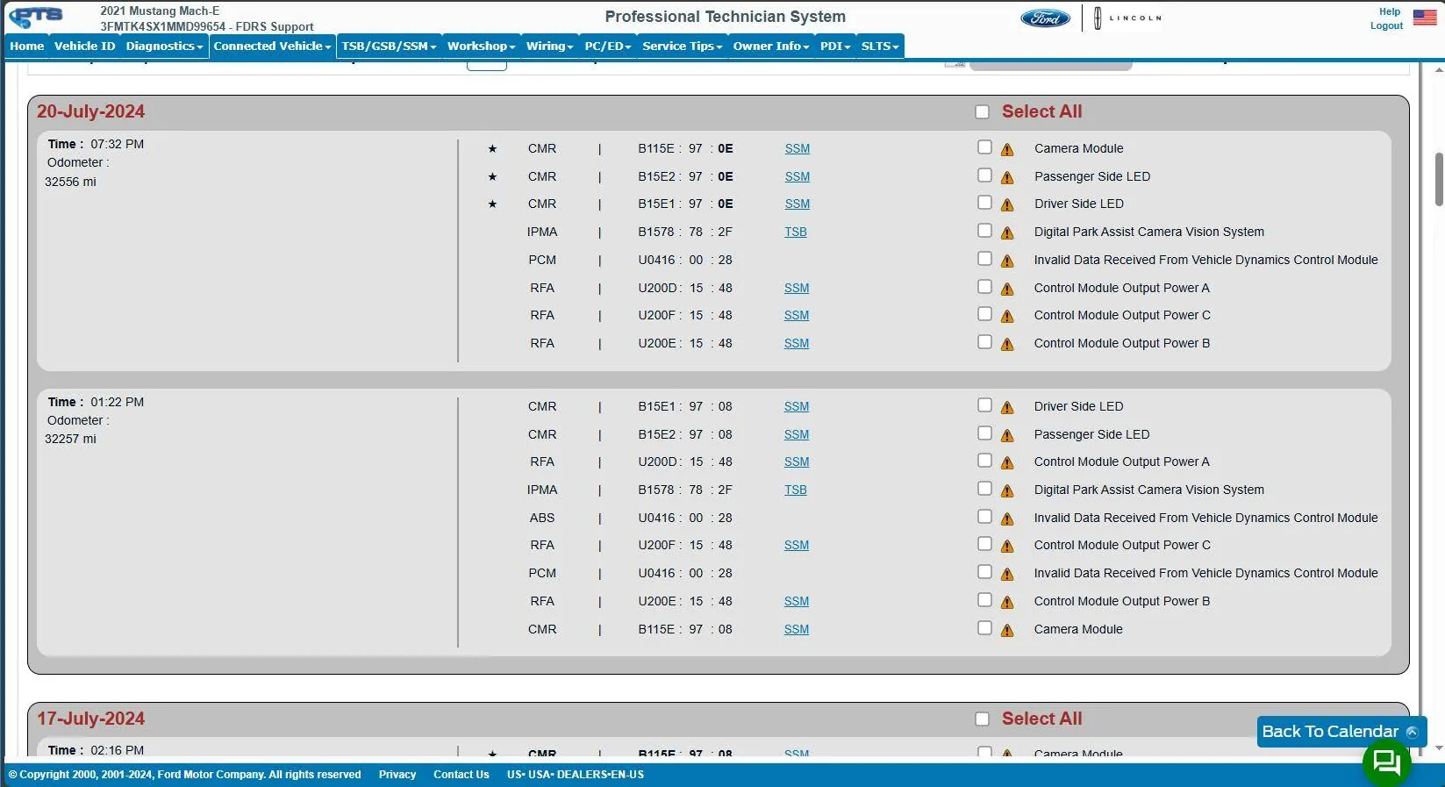Click the Back To Calendar button

pyautogui.click(x=1341, y=732)
